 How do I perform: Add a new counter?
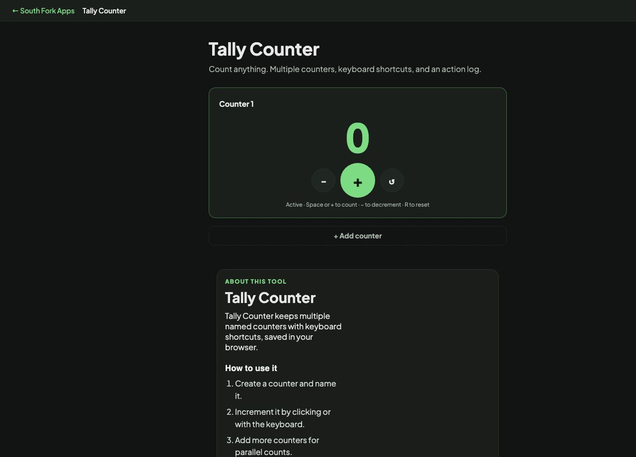click(x=358, y=235)
